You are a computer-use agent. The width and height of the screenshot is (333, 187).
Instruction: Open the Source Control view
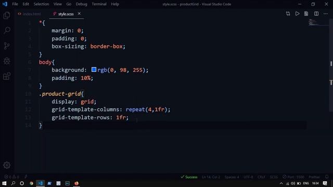pos(7,46)
